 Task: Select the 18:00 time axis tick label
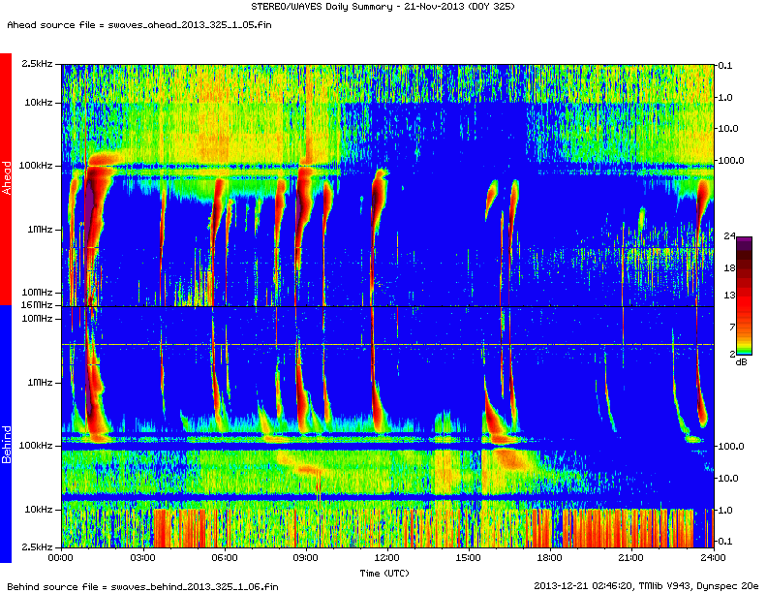tap(549, 558)
